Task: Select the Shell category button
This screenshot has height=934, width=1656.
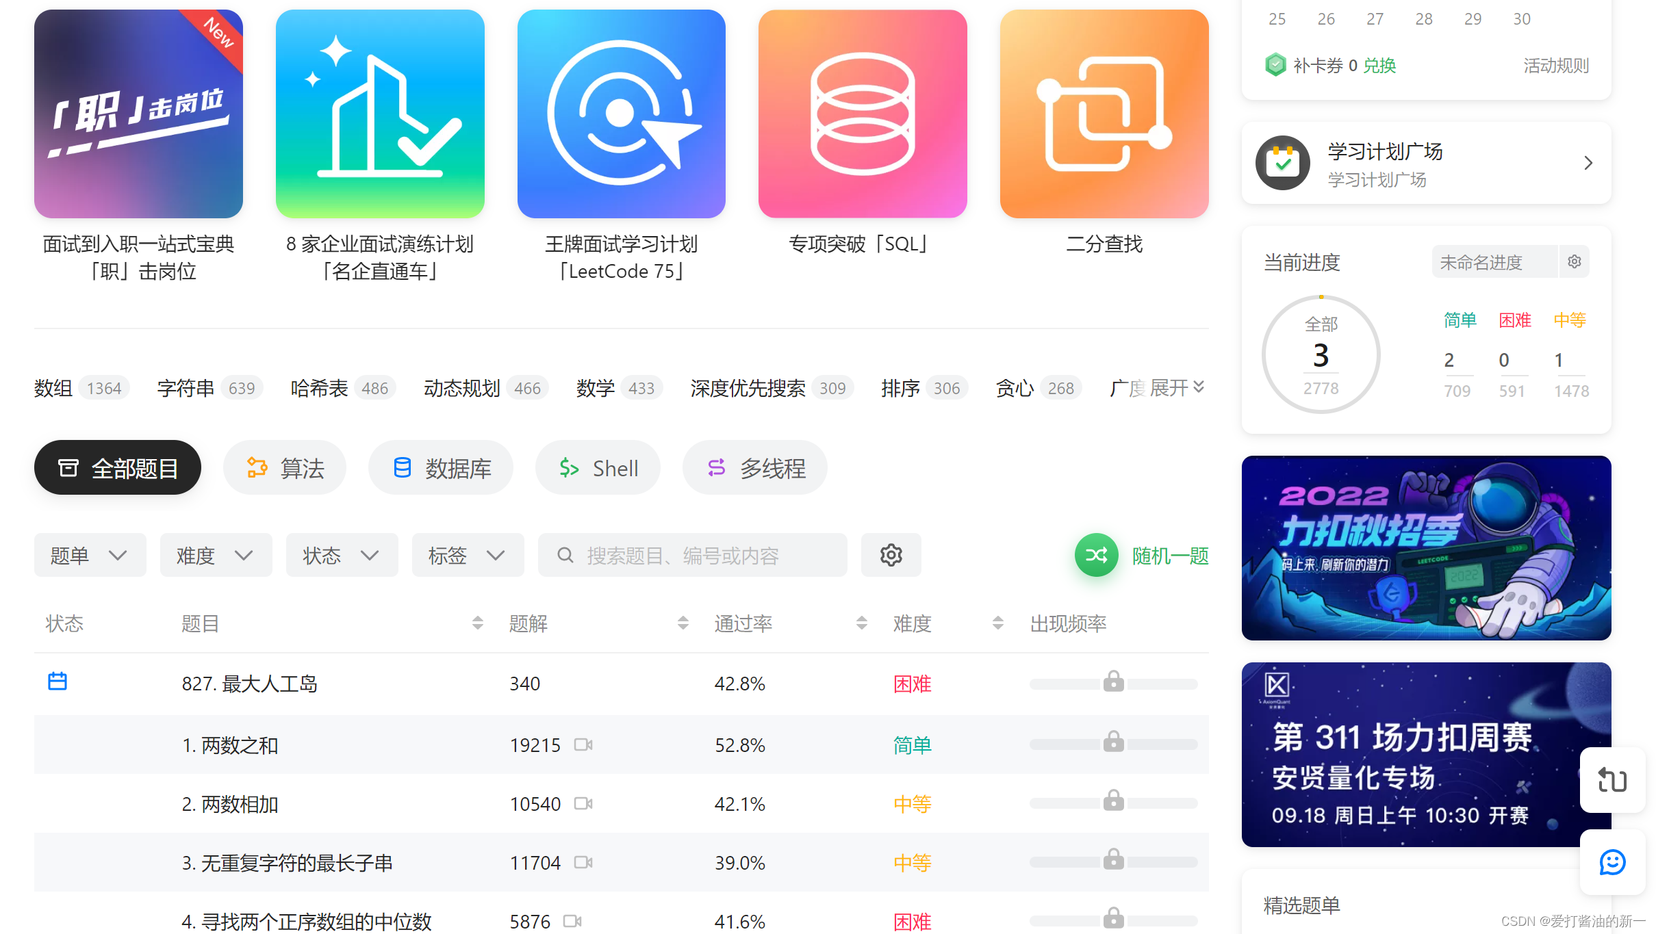Action: [x=598, y=468]
